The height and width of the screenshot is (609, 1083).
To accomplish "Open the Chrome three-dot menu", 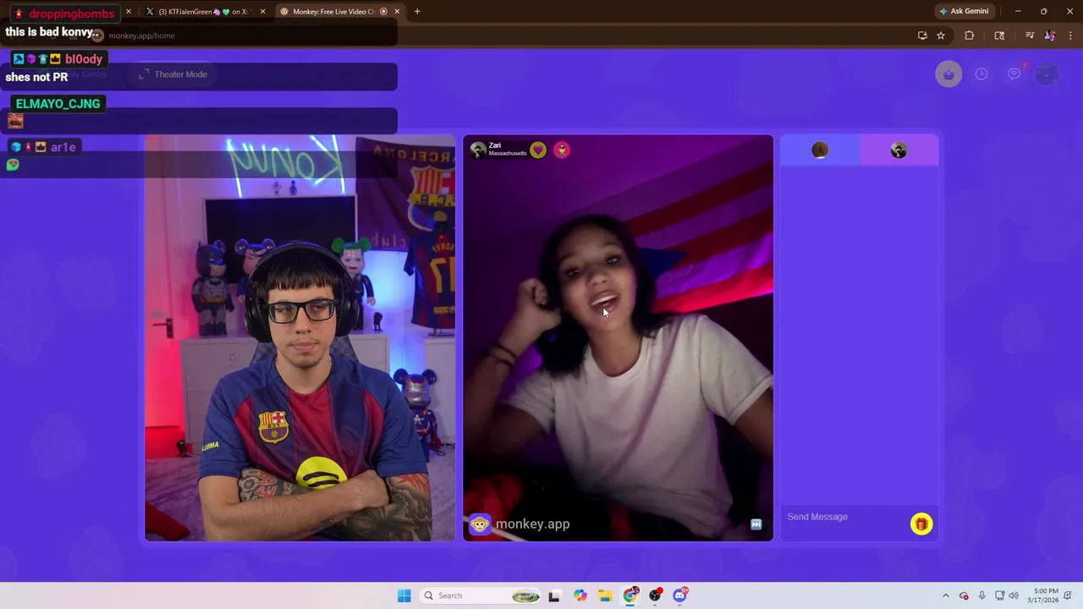I will click(x=1071, y=36).
